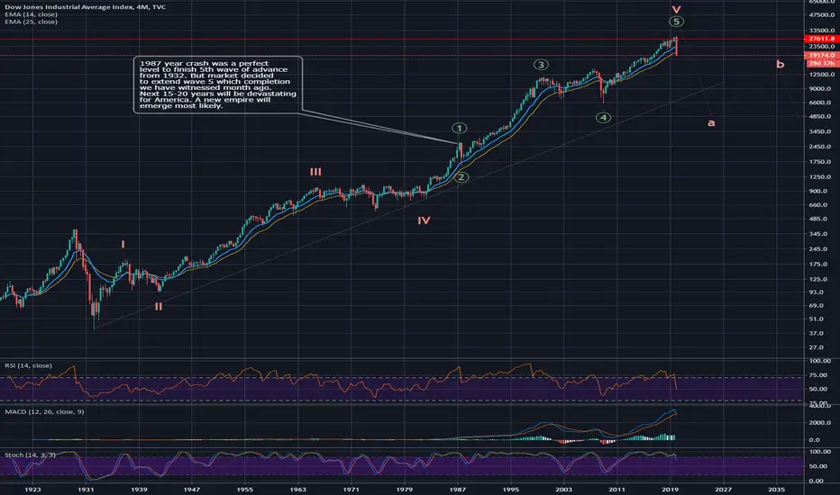Click the 245.0 price axis value
840x495 pixels.
click(819, 249)
